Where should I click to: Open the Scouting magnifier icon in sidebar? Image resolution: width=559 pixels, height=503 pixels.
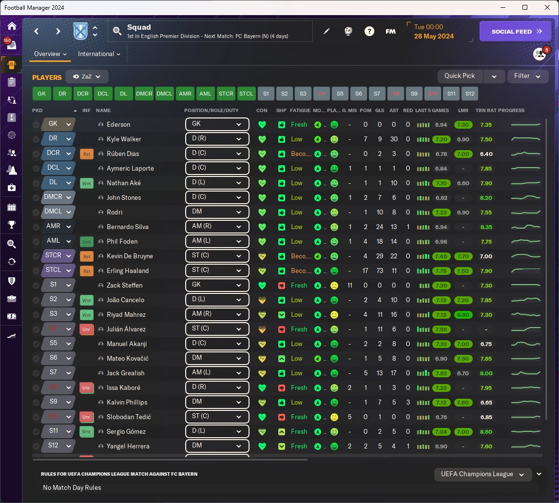[x=11, y=244]
